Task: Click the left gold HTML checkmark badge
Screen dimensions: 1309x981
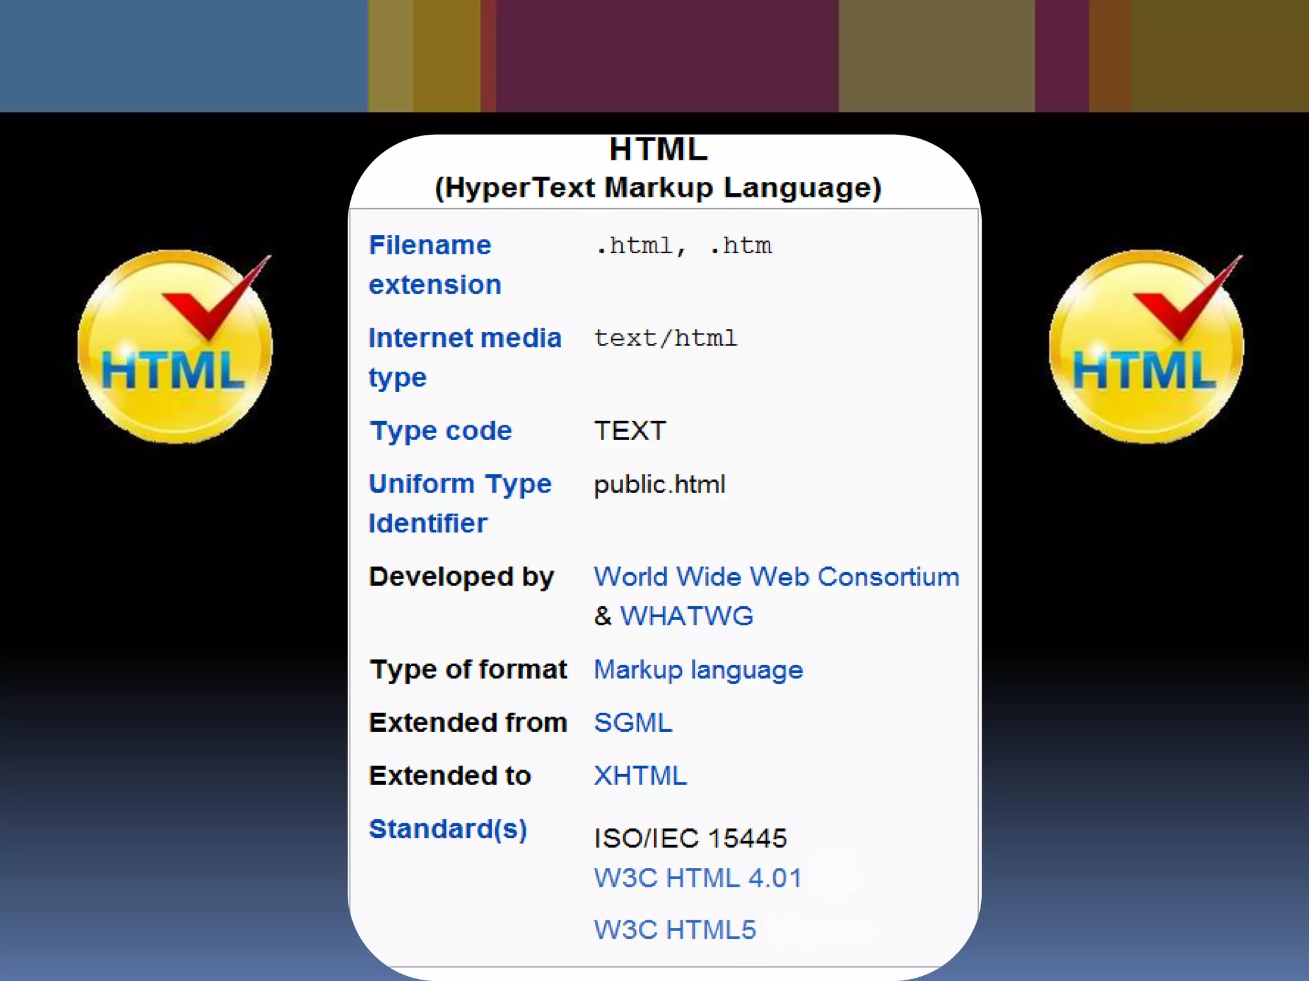Action: tap(175, 347)
